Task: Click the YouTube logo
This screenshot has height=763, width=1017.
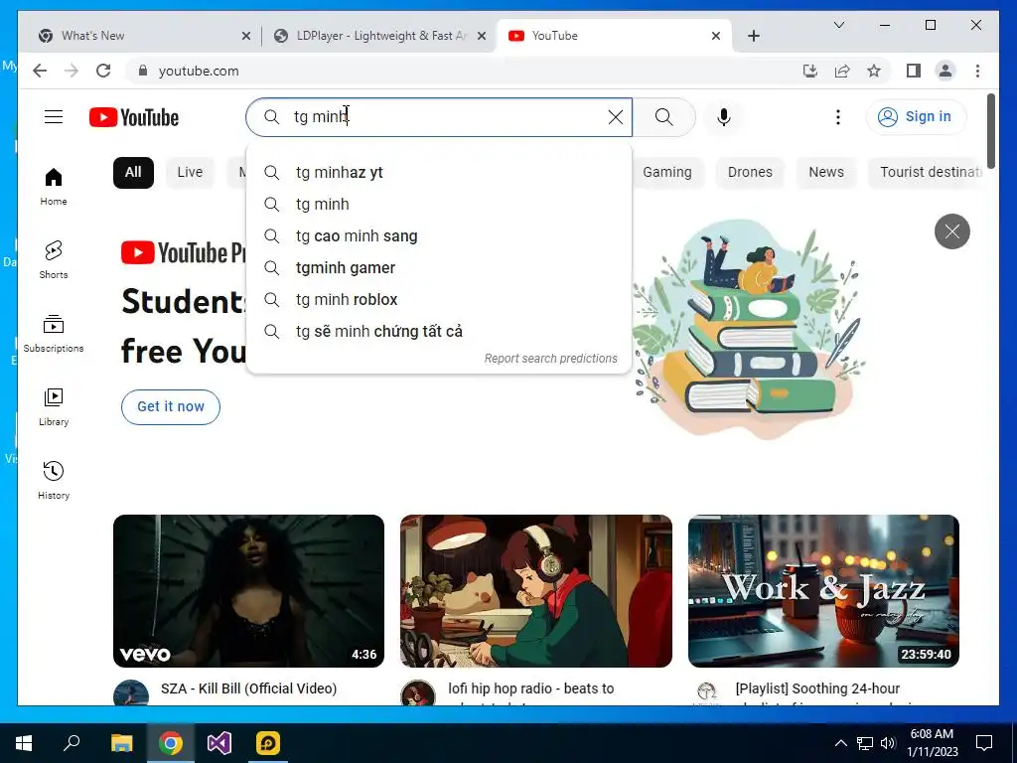Action: point(134,117)
